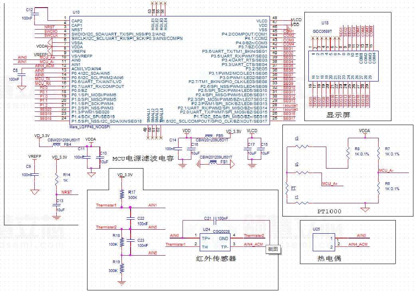Select the PT1000 block title
The width and height of the screenshot is (415, 292).
pyautogui.click(x=329, y=211)
